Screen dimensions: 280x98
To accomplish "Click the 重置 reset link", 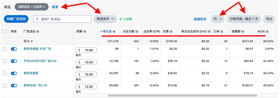I will point(55,7).
